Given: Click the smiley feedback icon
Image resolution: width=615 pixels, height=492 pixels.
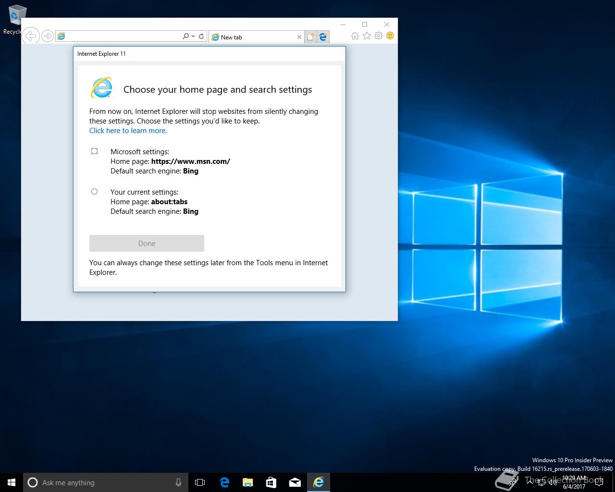Looking at the screenshot, I should 390,36.
